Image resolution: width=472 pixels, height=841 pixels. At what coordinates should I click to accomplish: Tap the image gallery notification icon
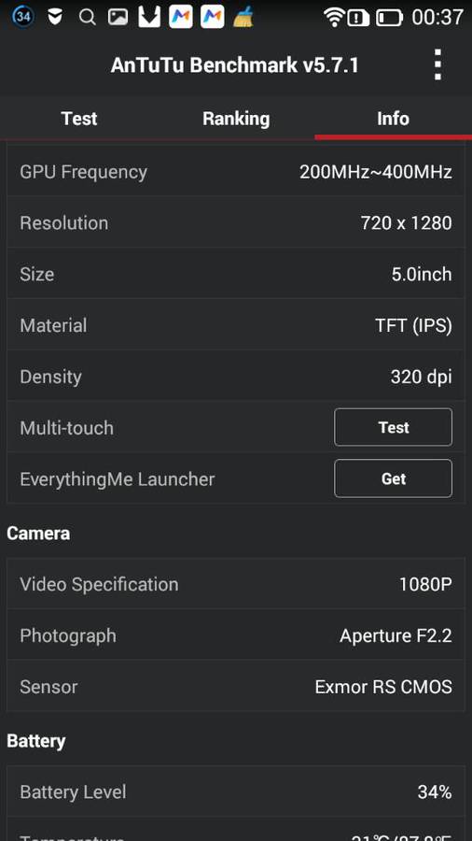click(x=118, y=17)
